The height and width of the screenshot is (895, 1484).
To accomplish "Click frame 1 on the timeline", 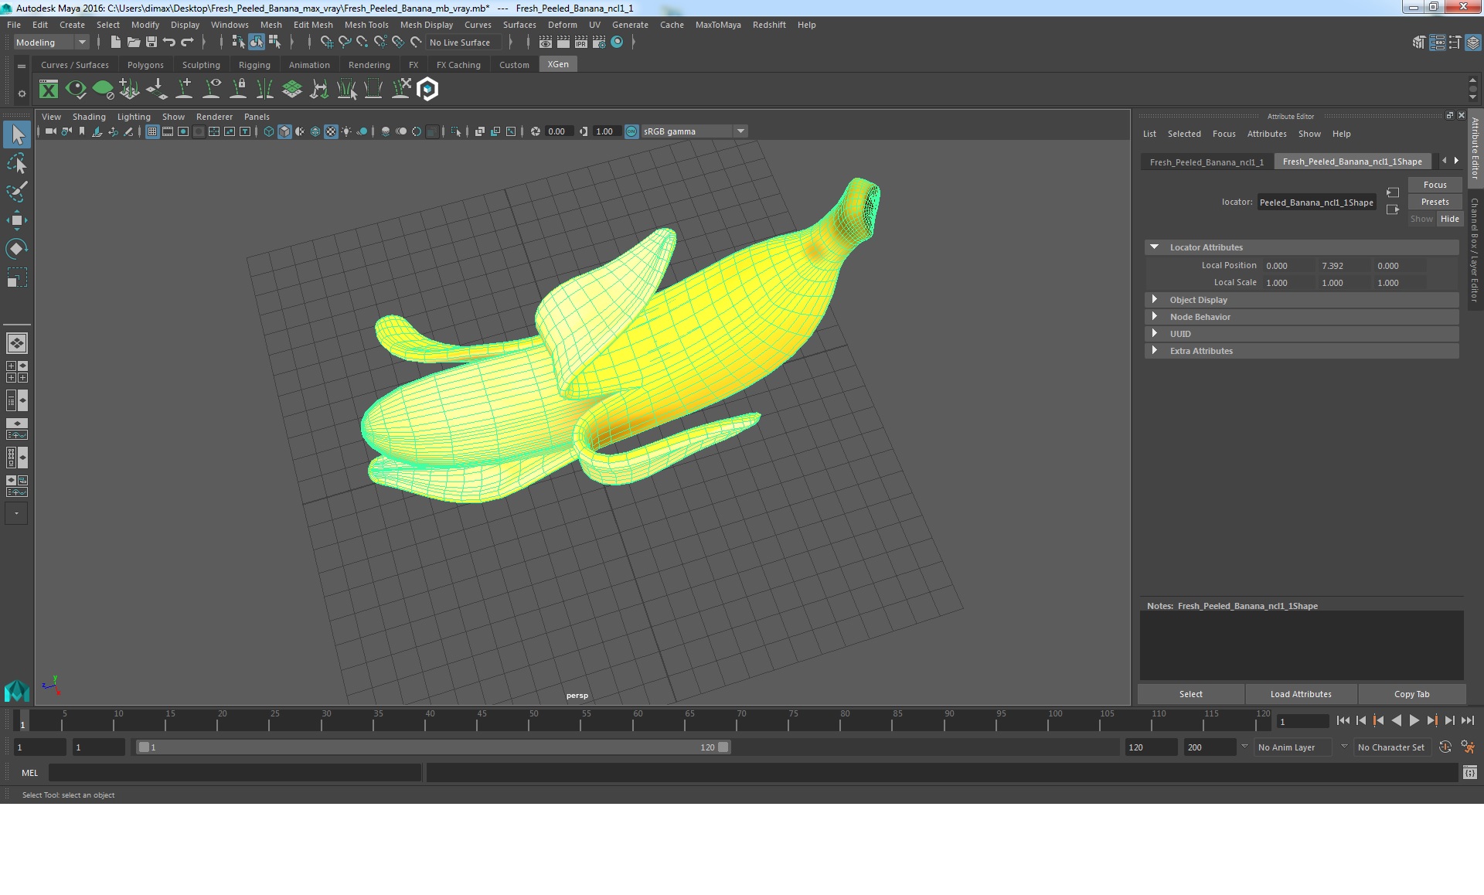I will pos(22,721).
